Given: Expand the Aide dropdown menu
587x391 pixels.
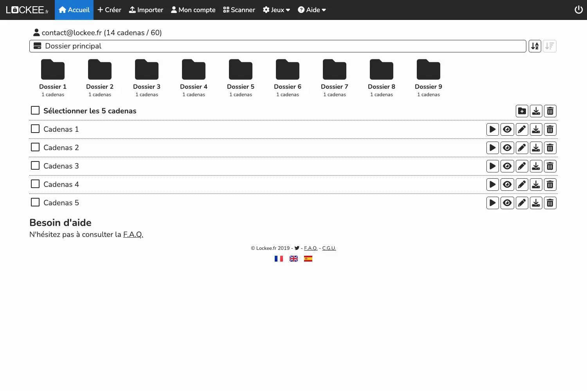Looking at the screenshot, I should click(312, 10).
